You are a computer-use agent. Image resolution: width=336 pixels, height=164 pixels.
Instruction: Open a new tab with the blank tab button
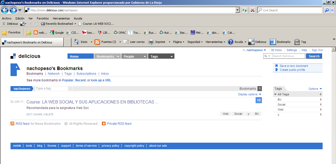point(68,42)
